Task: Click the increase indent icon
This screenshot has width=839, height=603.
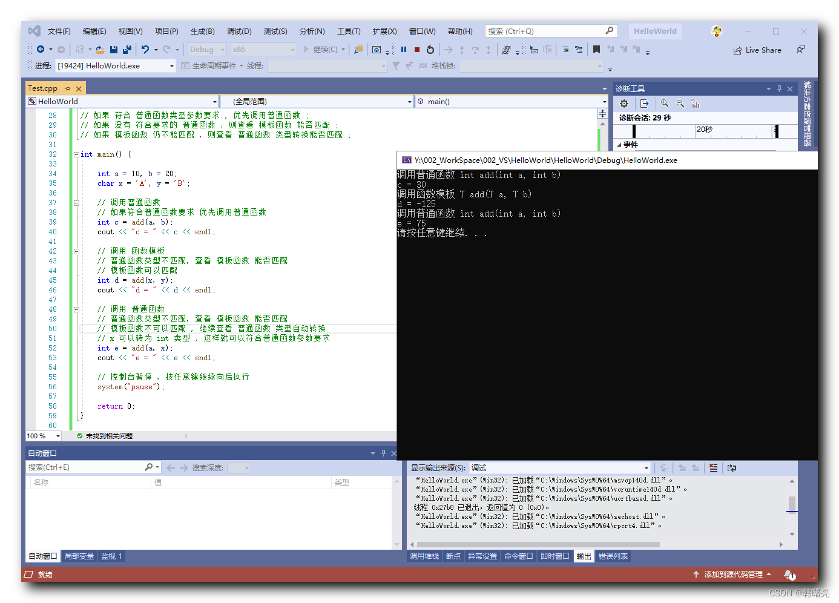Action: [579, 50]
